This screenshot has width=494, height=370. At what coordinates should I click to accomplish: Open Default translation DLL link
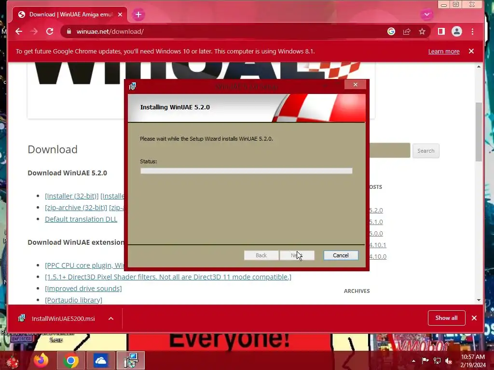pyautogui.click(x=81, y=219)
